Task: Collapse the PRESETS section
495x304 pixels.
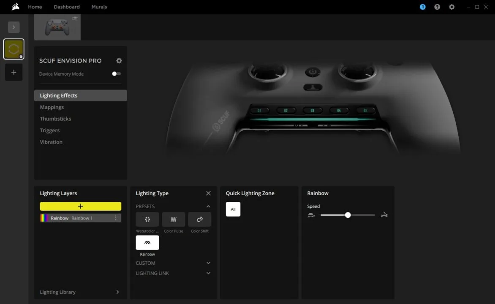Action: 208,206
